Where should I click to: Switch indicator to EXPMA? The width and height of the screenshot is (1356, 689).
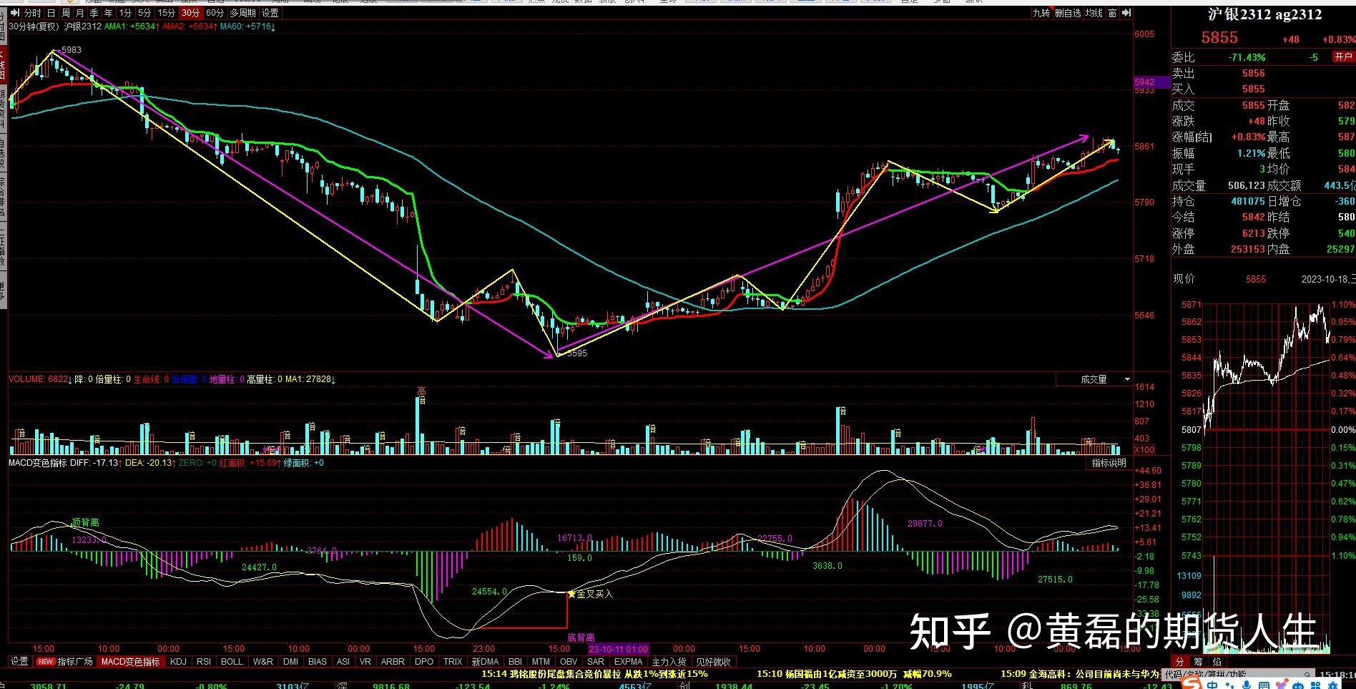coord(629,662)
